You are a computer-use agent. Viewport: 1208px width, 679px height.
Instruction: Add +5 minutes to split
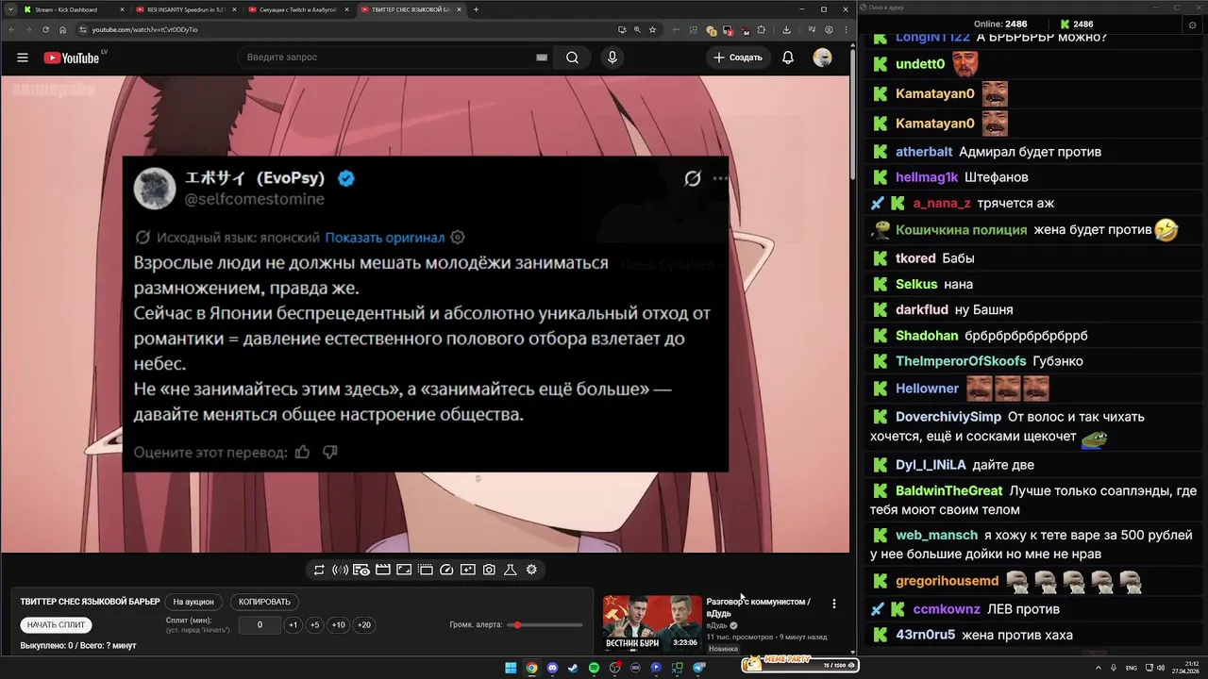315,624
